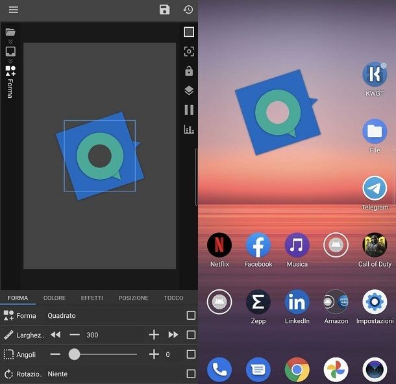Click the Larghezza value 300
Image resolution: width=396 pixels, height=384 pixels.
(92, 335)
